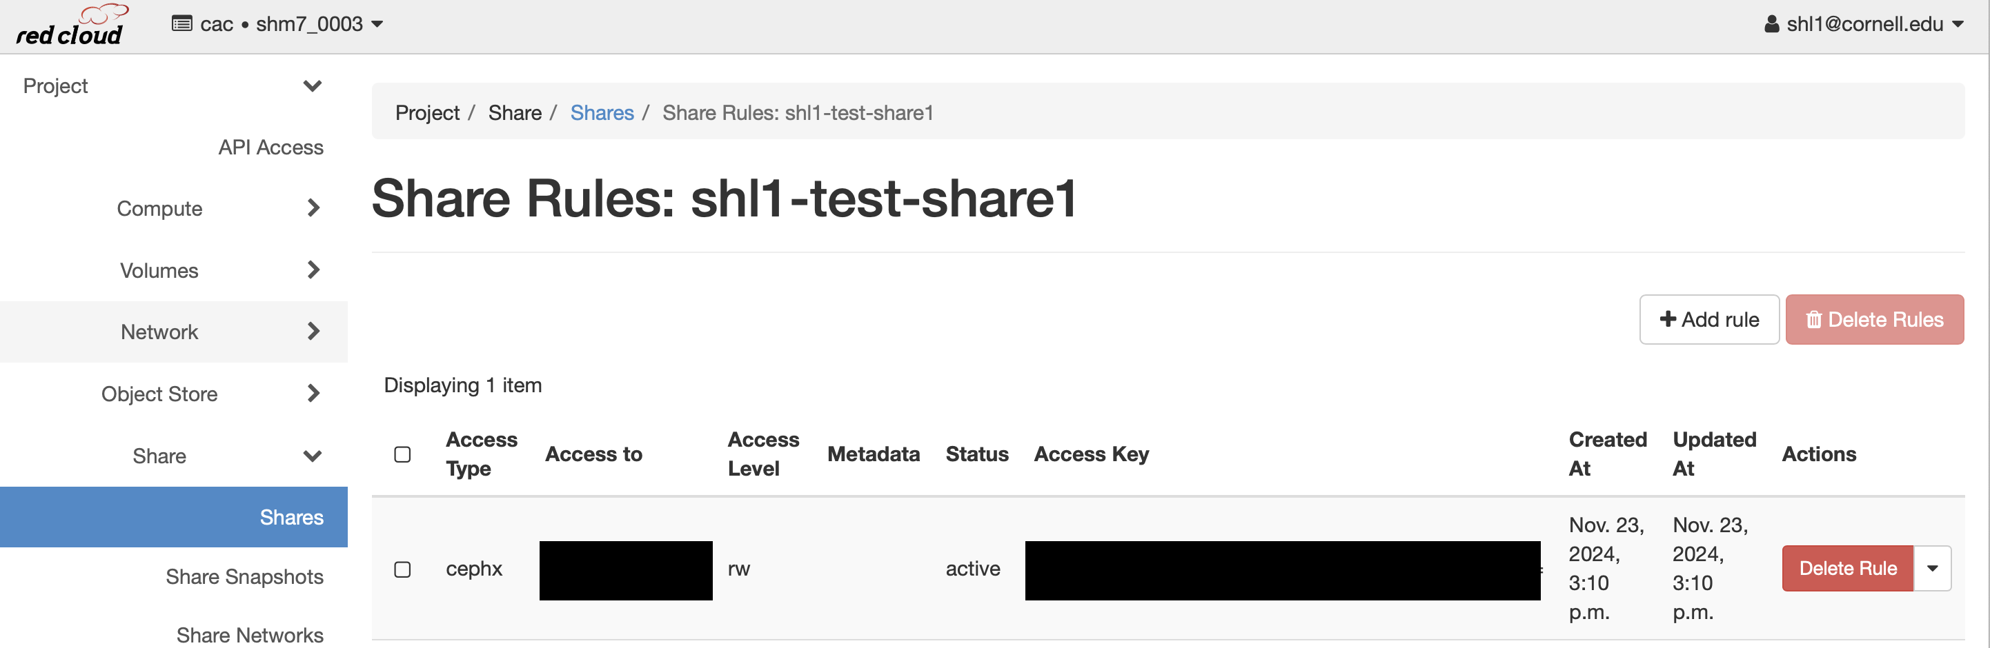This screenshot has height=648, width=1990.
Task: Expand Volumes using its chevron icon
Action: point(313,270)
